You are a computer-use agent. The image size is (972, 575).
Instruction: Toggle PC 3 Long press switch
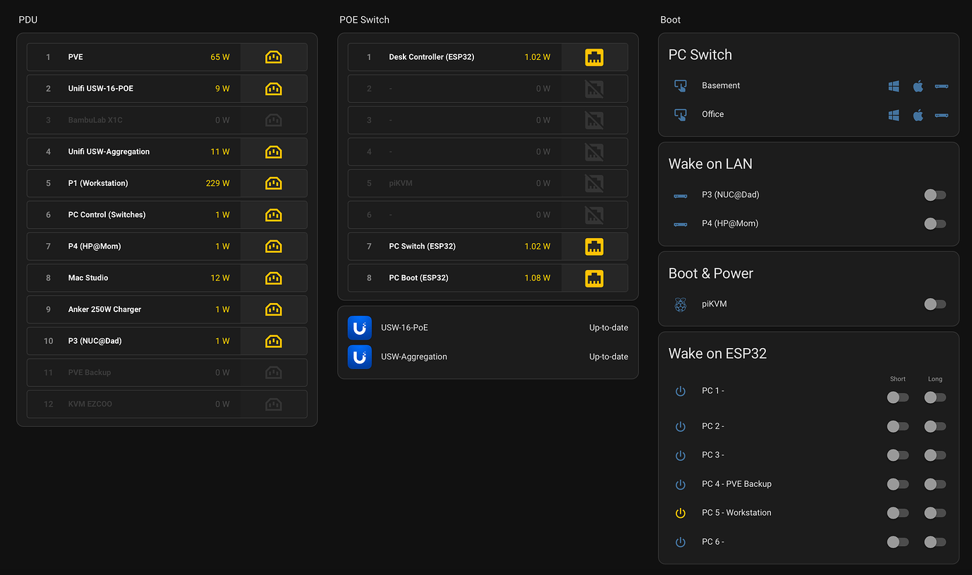coord(935,455)
